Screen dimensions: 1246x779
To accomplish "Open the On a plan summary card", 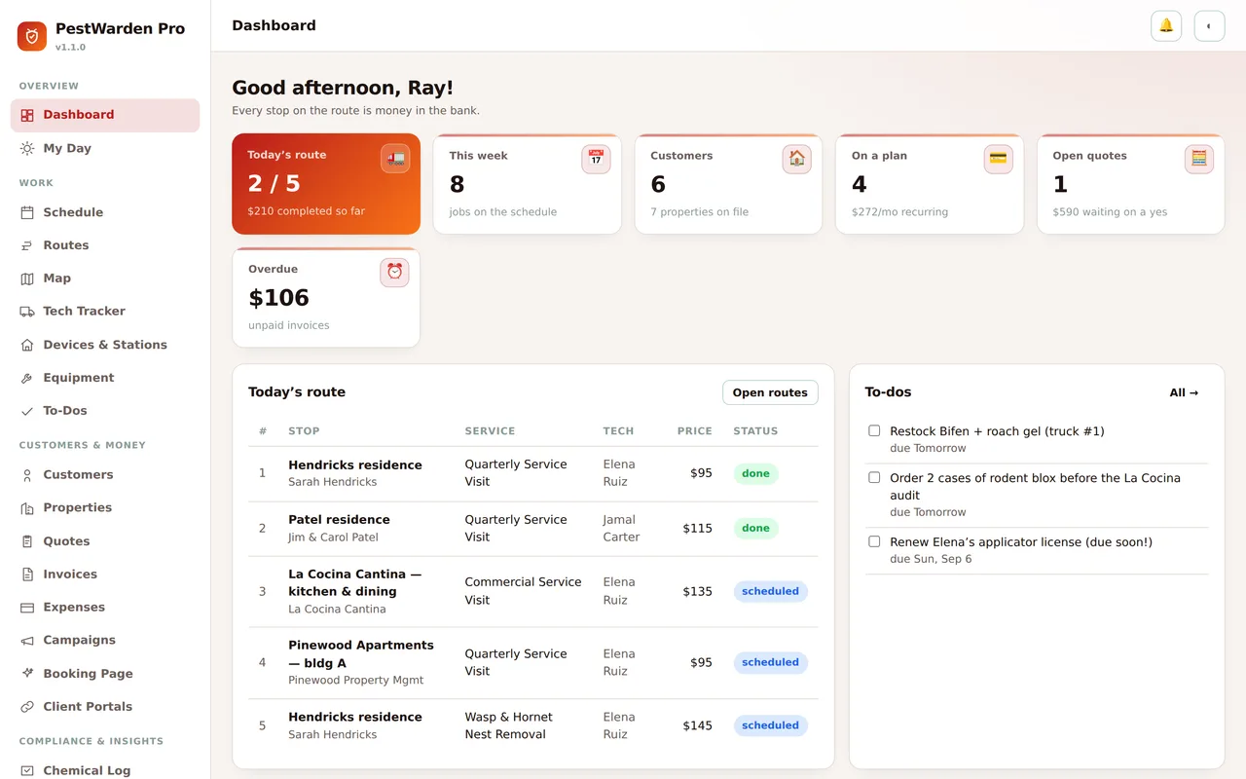I will click(x=930, y=184).
